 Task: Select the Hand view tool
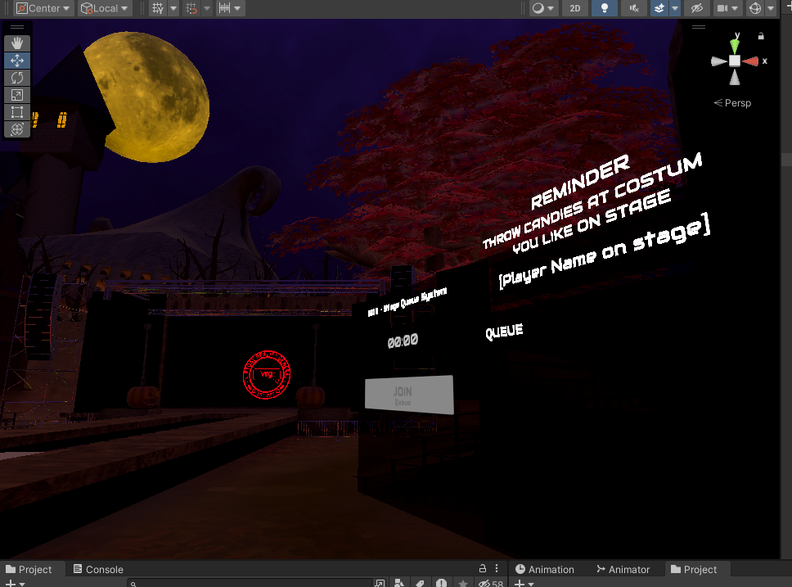(17, 43)
